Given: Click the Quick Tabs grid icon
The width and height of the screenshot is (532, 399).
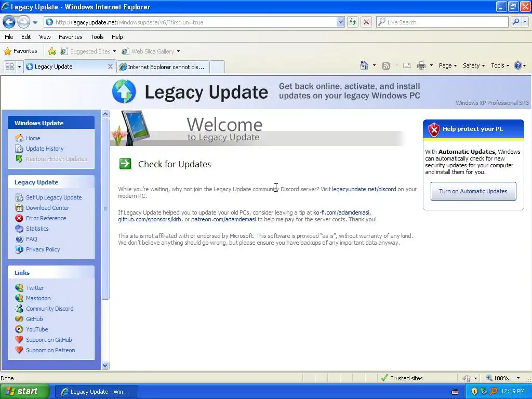Looking at the screenshot, I should (9, 67).
